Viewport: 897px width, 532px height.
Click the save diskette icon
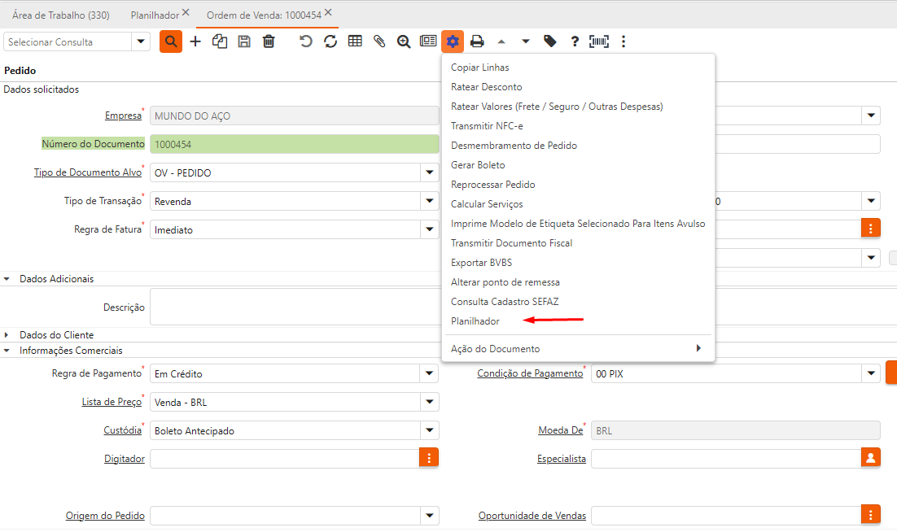coord(244,41)
